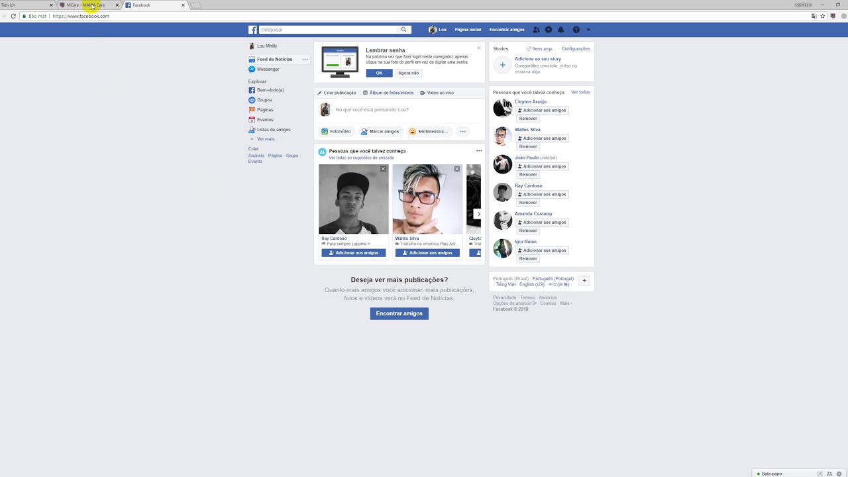Open Listas de amigos
Screen dimensions: 848x477
[274, 130]
